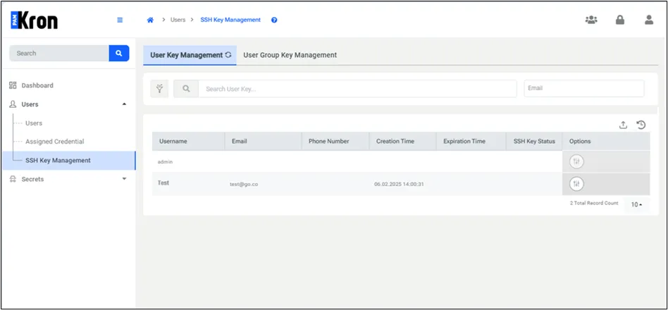Collapse the Users sidebar section arrow
Viewport: 668px width, 310px height.
(x=124, y=104)
